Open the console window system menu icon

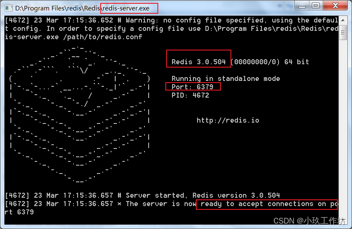[x=8, y=8]
